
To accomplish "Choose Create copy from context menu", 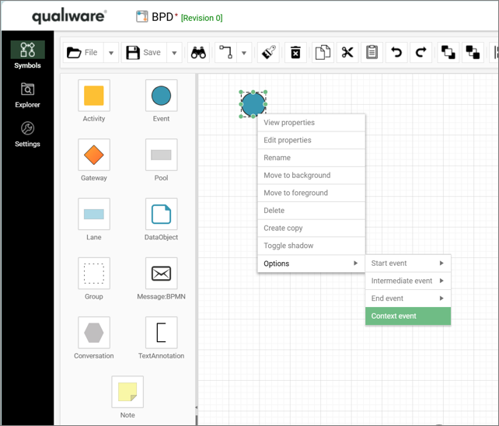I will click(x=311, y=228).
